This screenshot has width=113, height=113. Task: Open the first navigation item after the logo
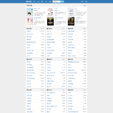[34, 2]
